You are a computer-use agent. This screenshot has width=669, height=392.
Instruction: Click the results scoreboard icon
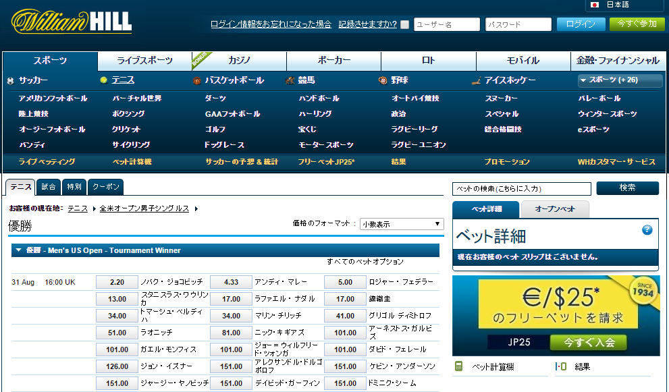pyautogui.click(x=560, y=366)
